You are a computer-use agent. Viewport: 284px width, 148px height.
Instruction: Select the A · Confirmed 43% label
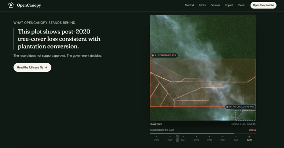164,55
